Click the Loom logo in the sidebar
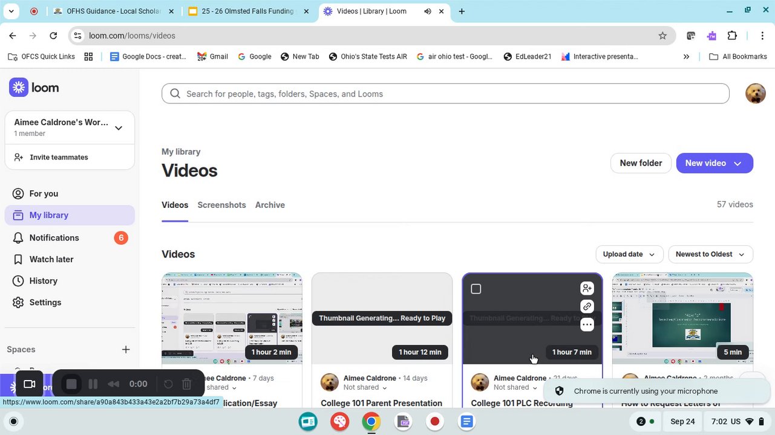Screen dimensions: 775x435 (34, 88)
